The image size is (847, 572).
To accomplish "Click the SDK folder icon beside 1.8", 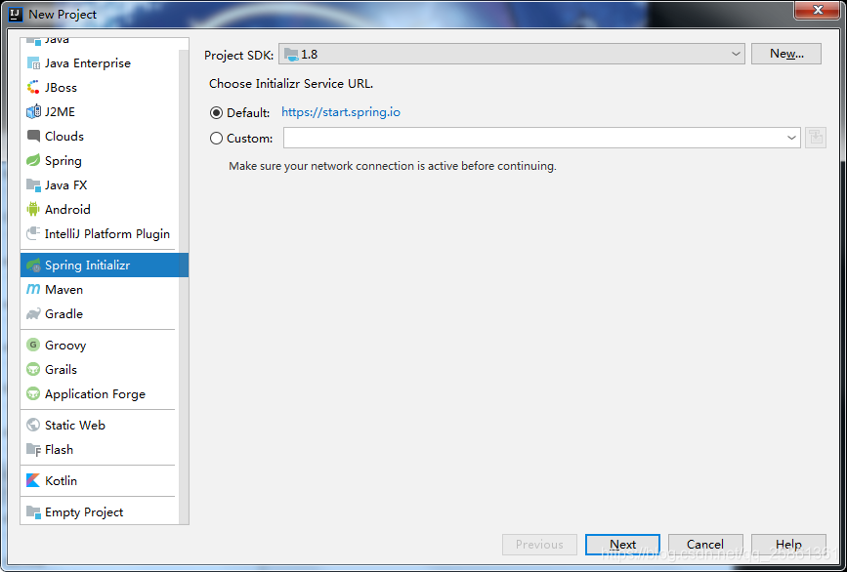I will (291, 54).
